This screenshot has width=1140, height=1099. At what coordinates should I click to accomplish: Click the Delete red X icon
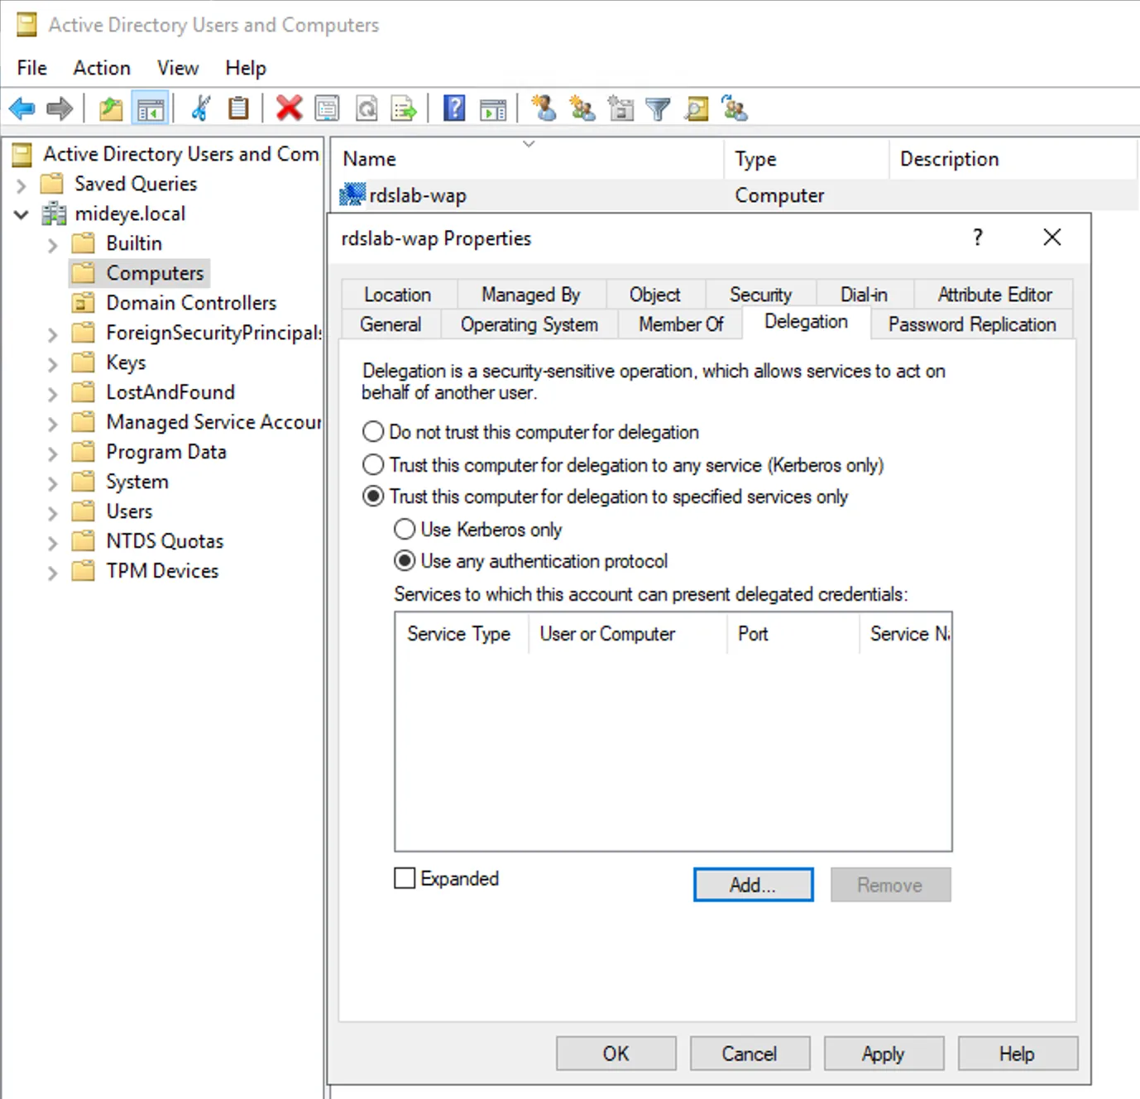pyautogui.click(x=289, y=108)
